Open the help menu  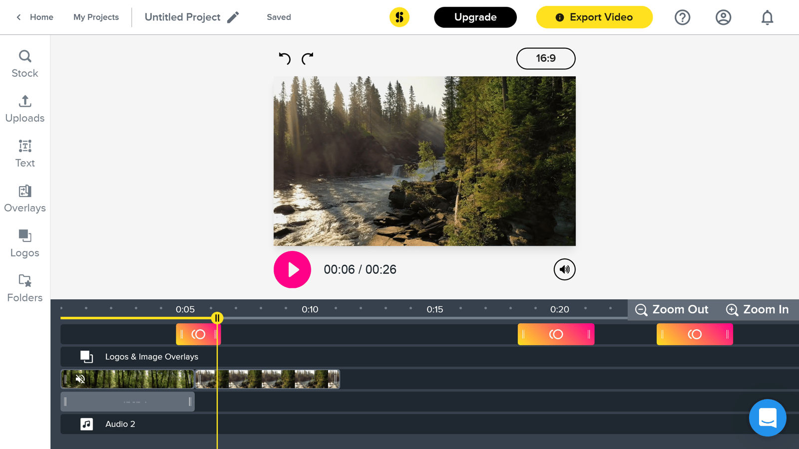tap(682, 17)
